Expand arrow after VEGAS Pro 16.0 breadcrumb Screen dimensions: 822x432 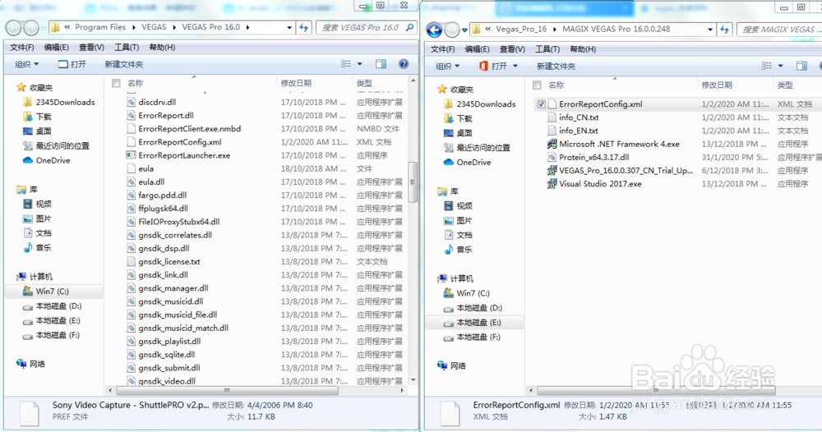[x=248, y=27]
